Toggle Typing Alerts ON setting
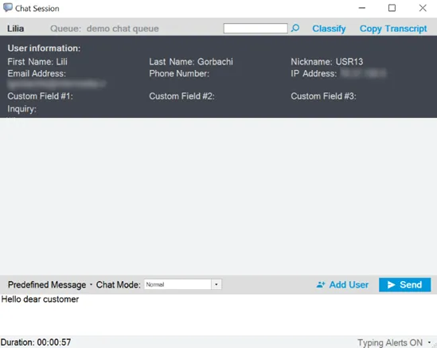Screen dimensions: 437x348 point(390,342)
